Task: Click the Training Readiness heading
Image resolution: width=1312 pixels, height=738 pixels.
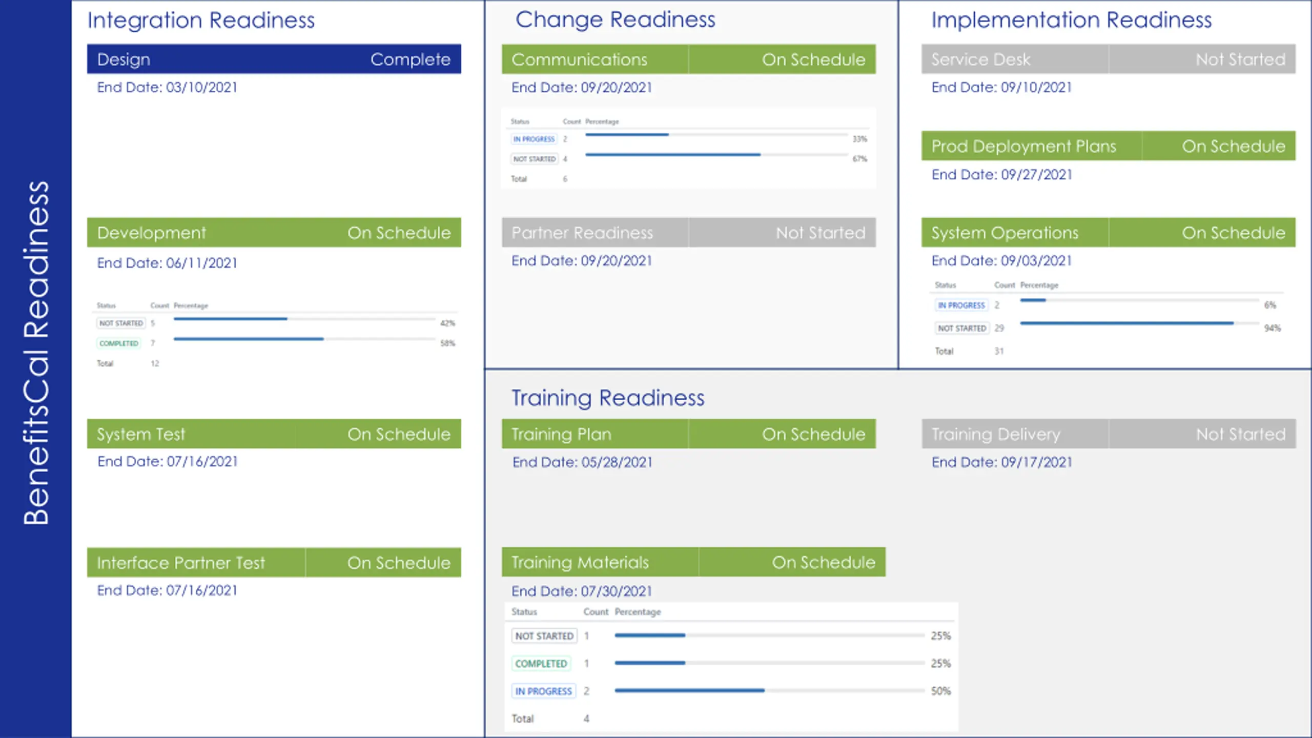Action: (608, 398)
